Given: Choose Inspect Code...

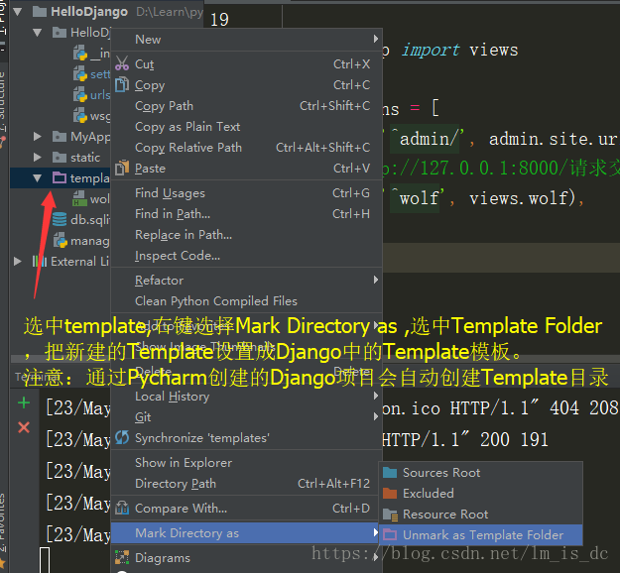Looking at the screenshot, I should pyautogui.click(x=246, y=256).
